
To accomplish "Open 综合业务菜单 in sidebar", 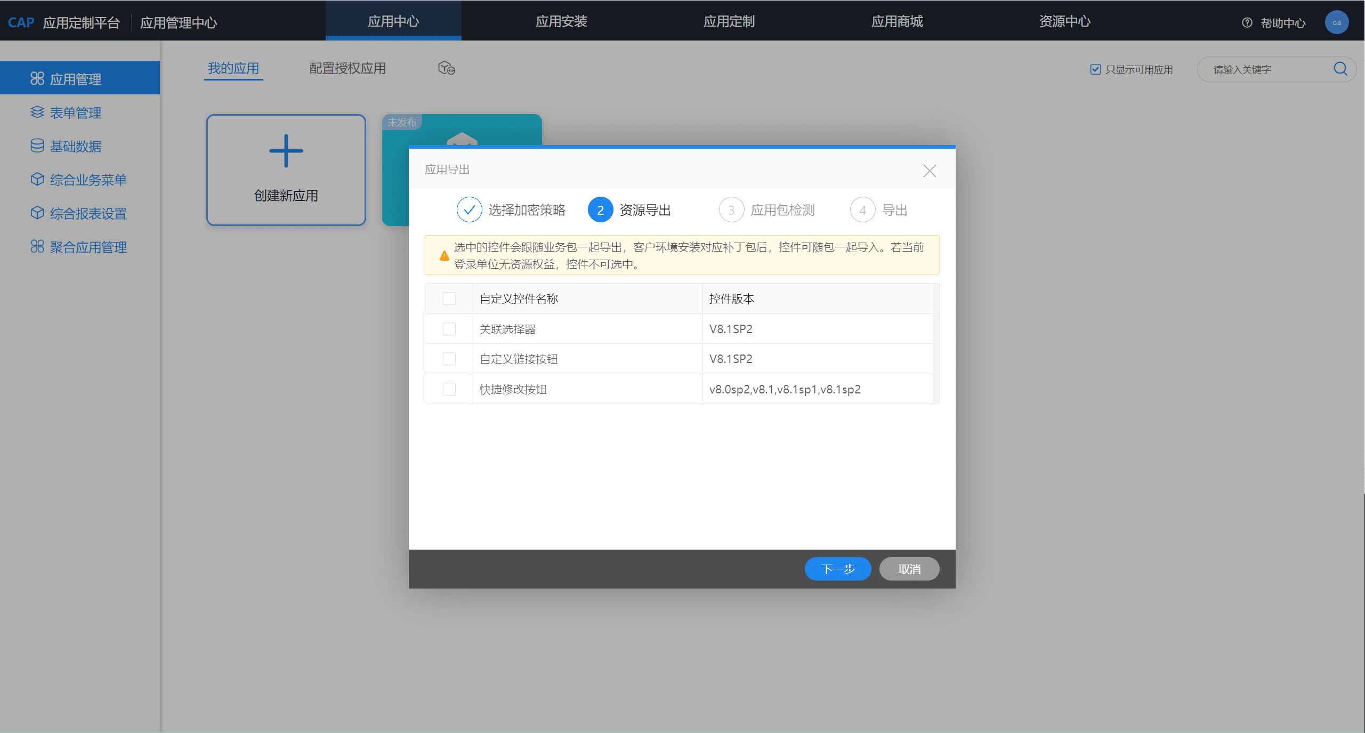I will [80, 180].
